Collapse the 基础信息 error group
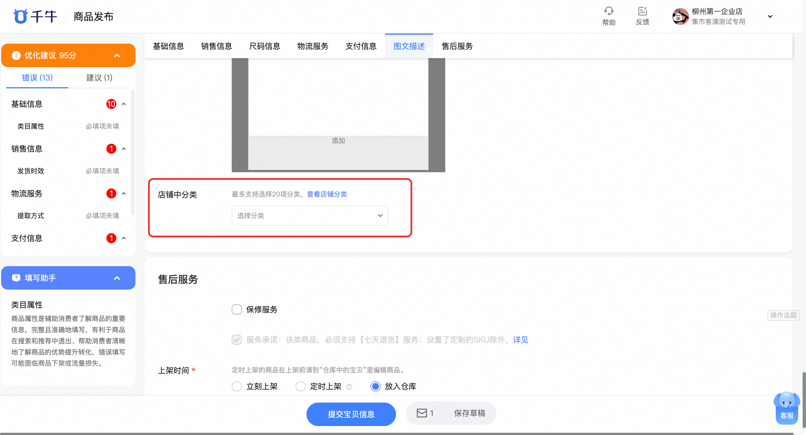Viewport: 806px width, 435px height. 124,104
